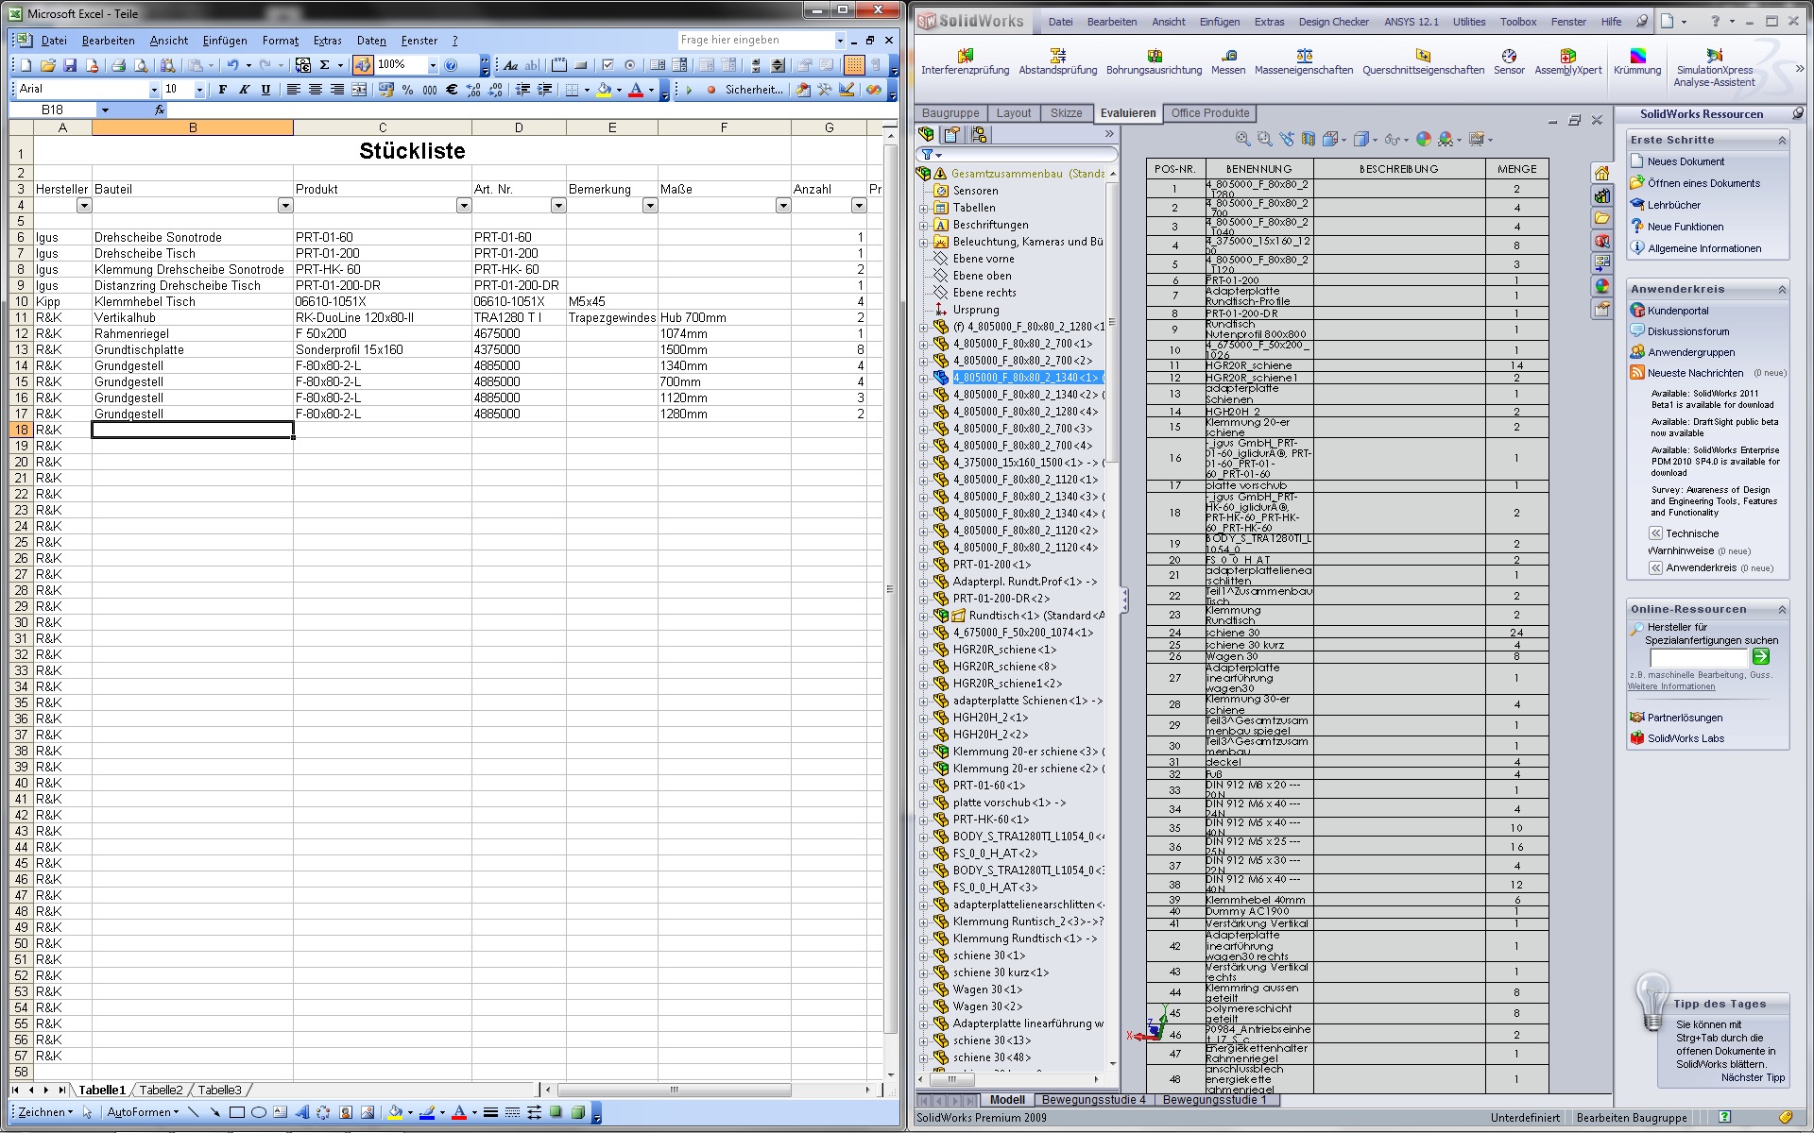
Task: Click the Name Box showing B18
Action: pyautogui.click(x=52, y=110)
